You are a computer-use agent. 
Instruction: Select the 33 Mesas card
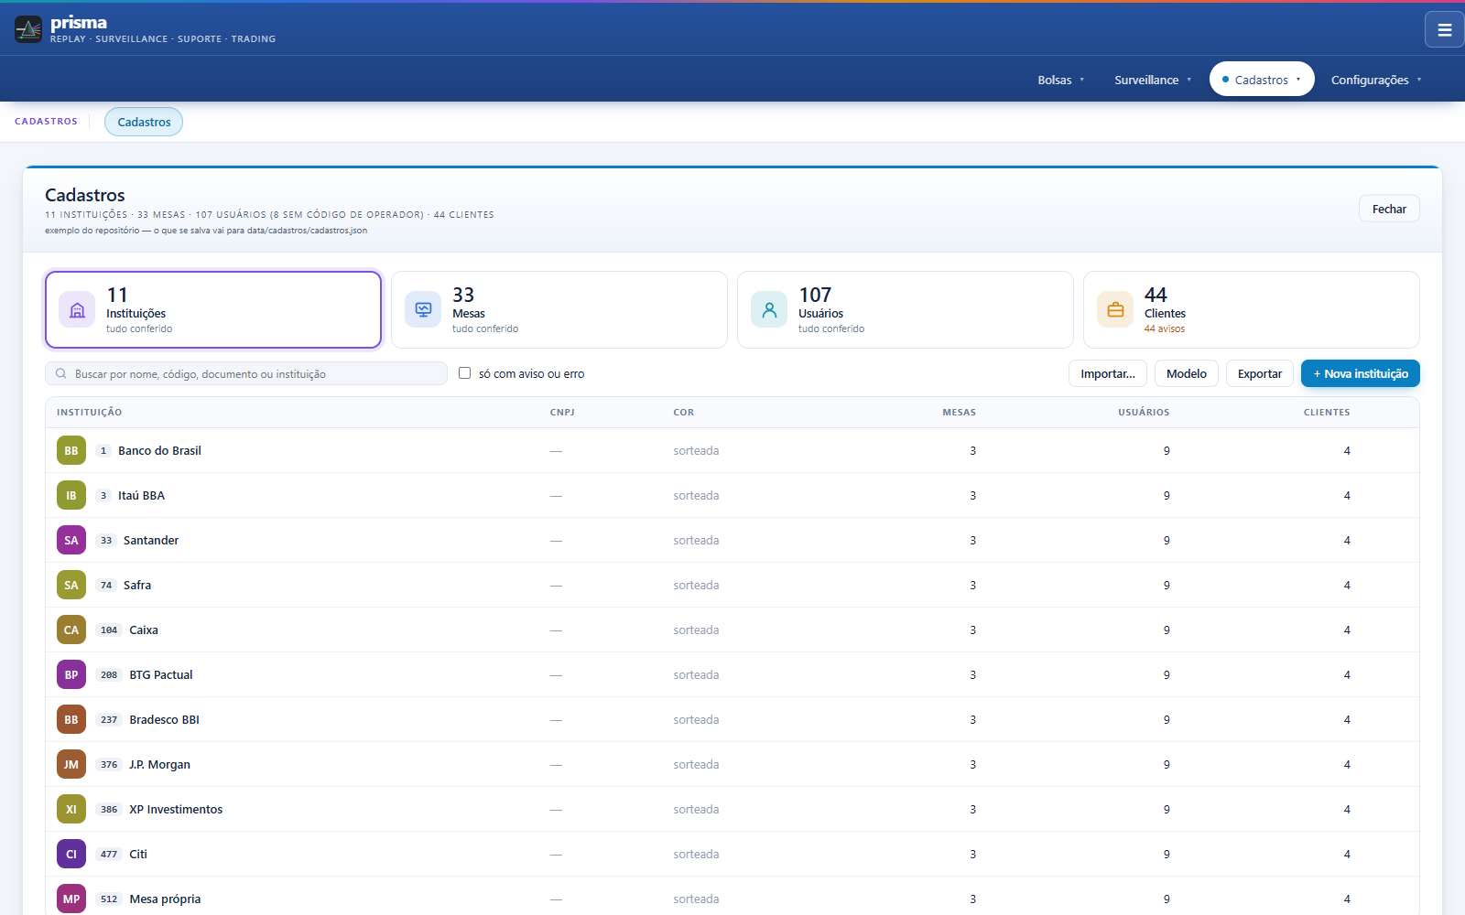pyautogui.click(x=559, y=309)
